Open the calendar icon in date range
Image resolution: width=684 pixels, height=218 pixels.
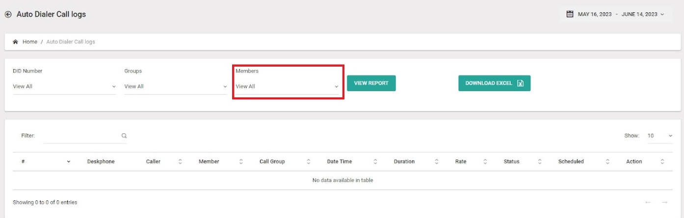[x=570, y=14]
